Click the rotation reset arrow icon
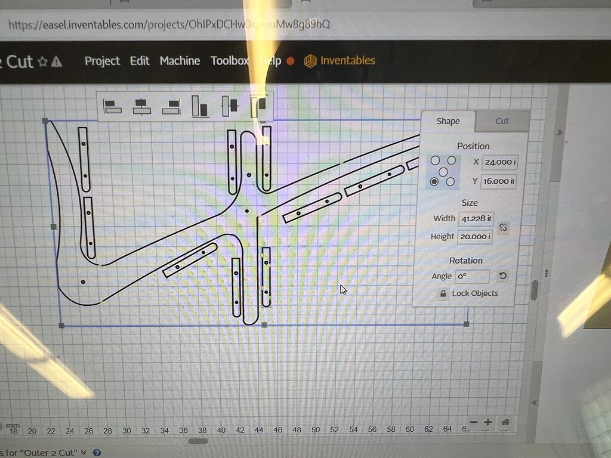611x458 pixels. coord(502,276)
